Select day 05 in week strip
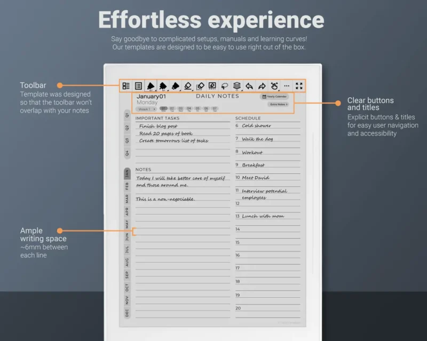The height and width of the screenshot is (341, 427). (x=197, y=109)
